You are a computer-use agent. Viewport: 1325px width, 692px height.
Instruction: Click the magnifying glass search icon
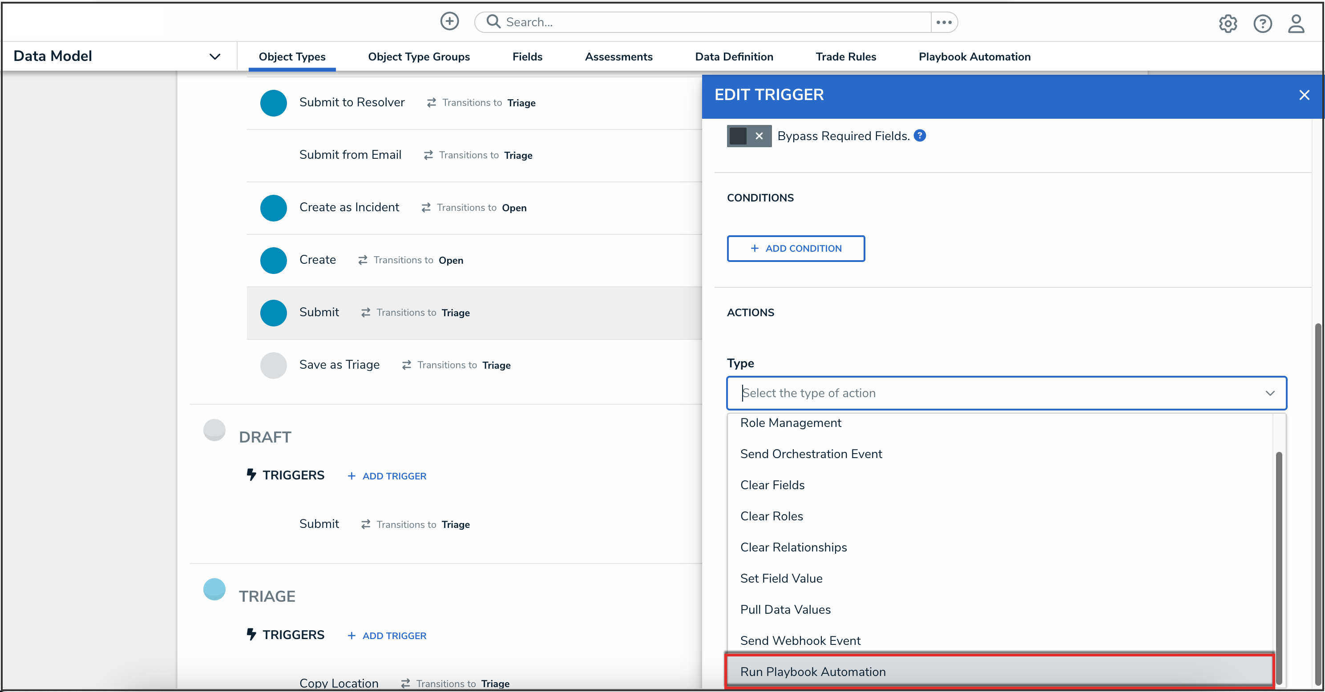[x=493, y=22]
